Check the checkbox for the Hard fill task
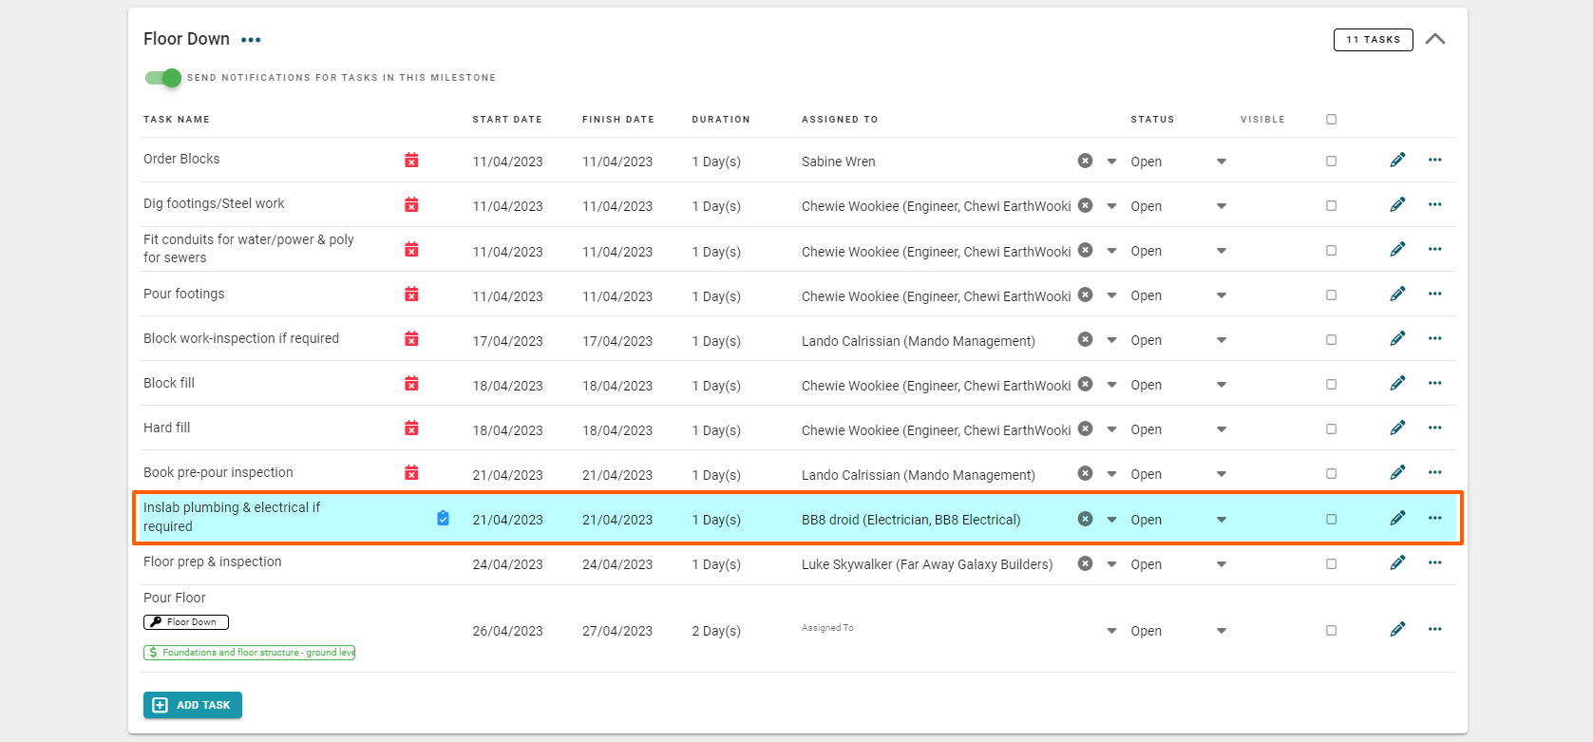Screen dimensions: 1593x742 (x=1331, y=429)
